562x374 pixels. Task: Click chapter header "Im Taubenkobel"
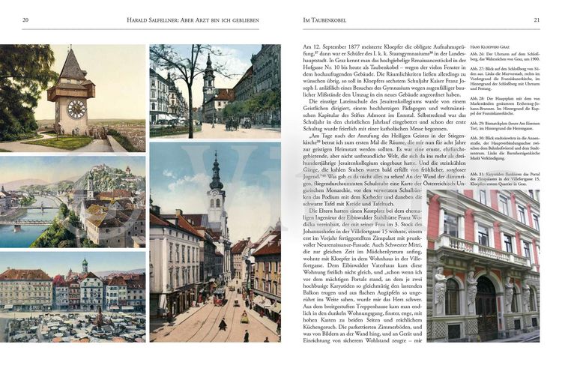tap(324, 20)
